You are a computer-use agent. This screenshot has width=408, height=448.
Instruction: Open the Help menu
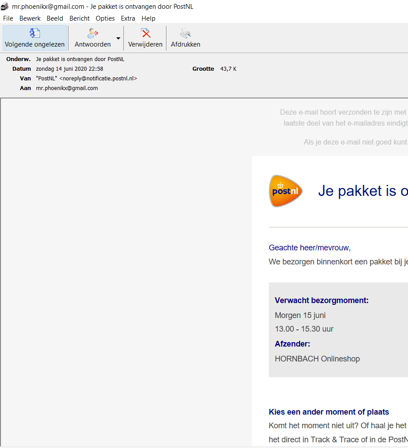(x=148, y=18)
